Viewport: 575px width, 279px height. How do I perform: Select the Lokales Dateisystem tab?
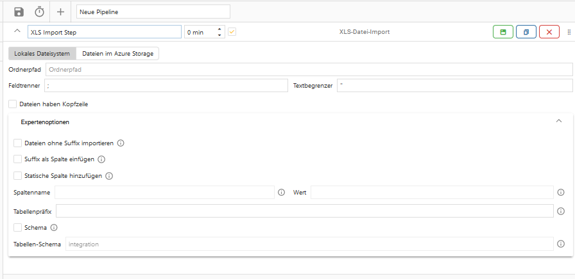pyautogui.click(x=42, y=53)
